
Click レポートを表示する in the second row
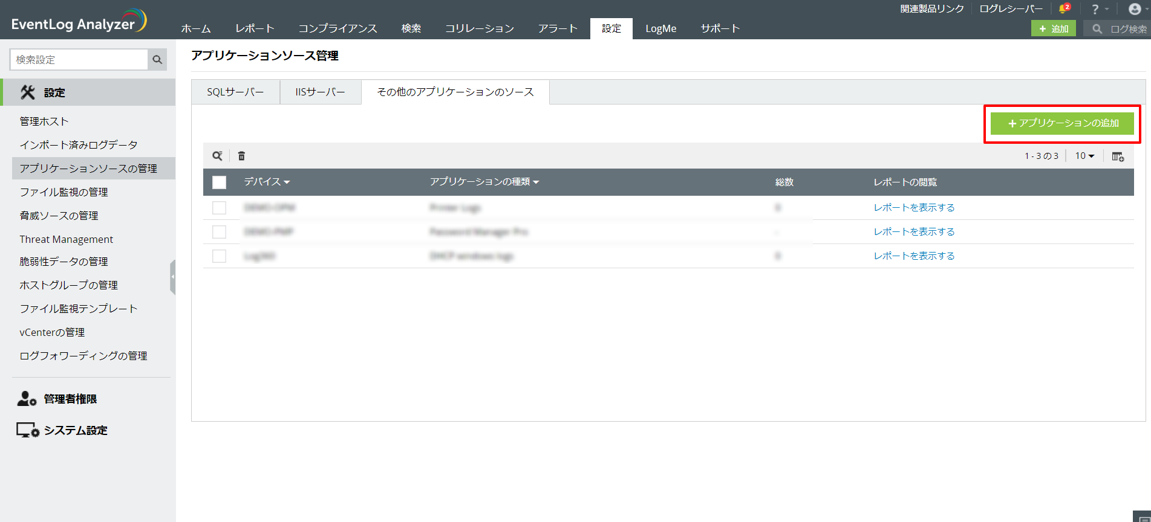pyautogui.click(x=914, y=232)
